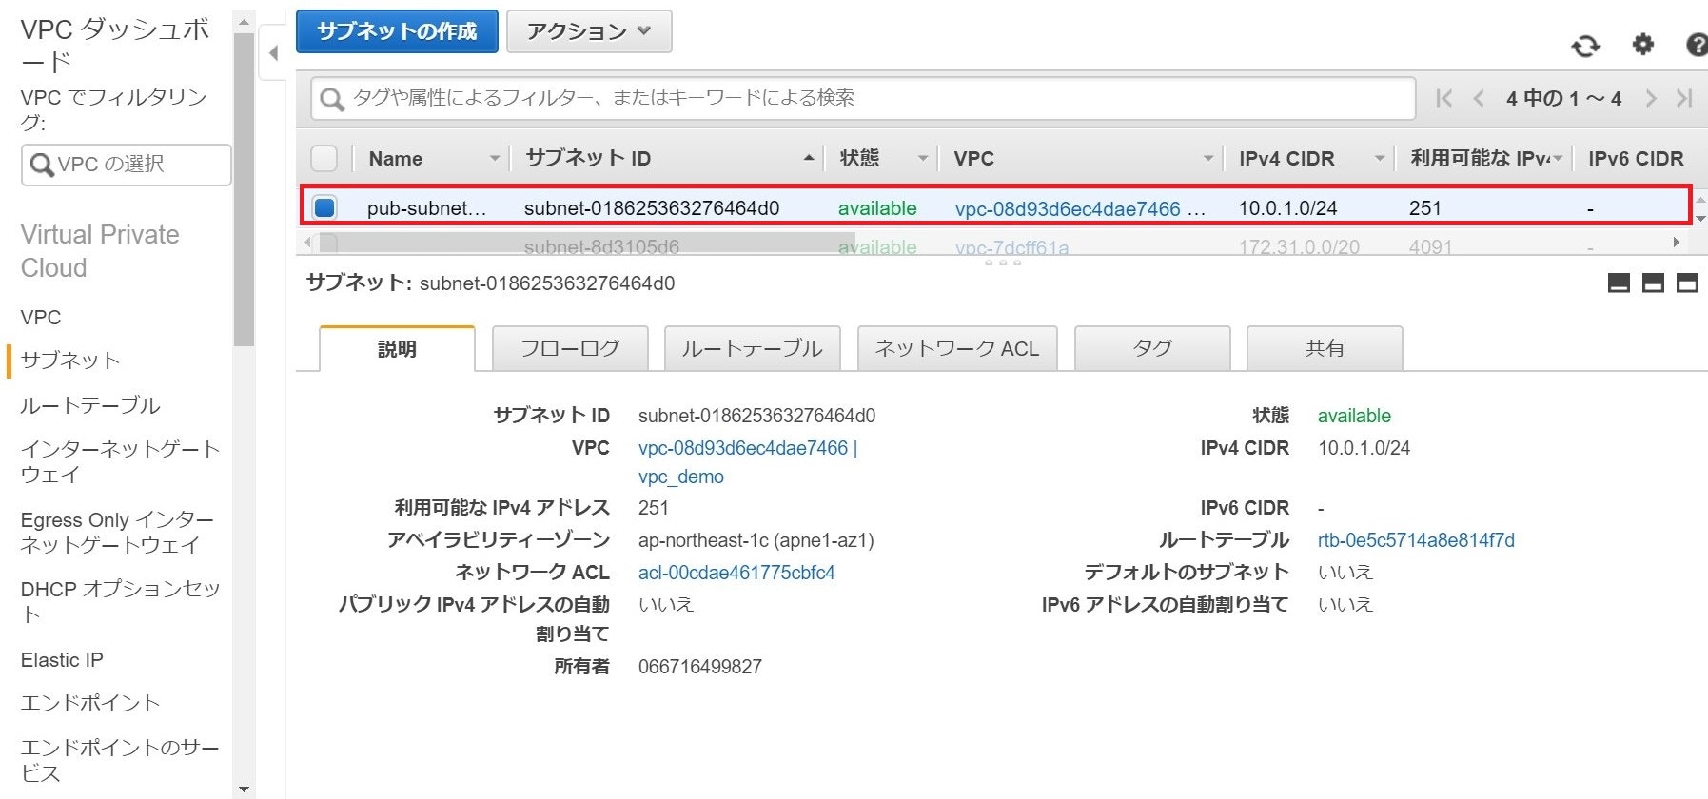Click the search magnifier in the filter bar
This screenshot has height=799, width=1708.
(331, 99)
